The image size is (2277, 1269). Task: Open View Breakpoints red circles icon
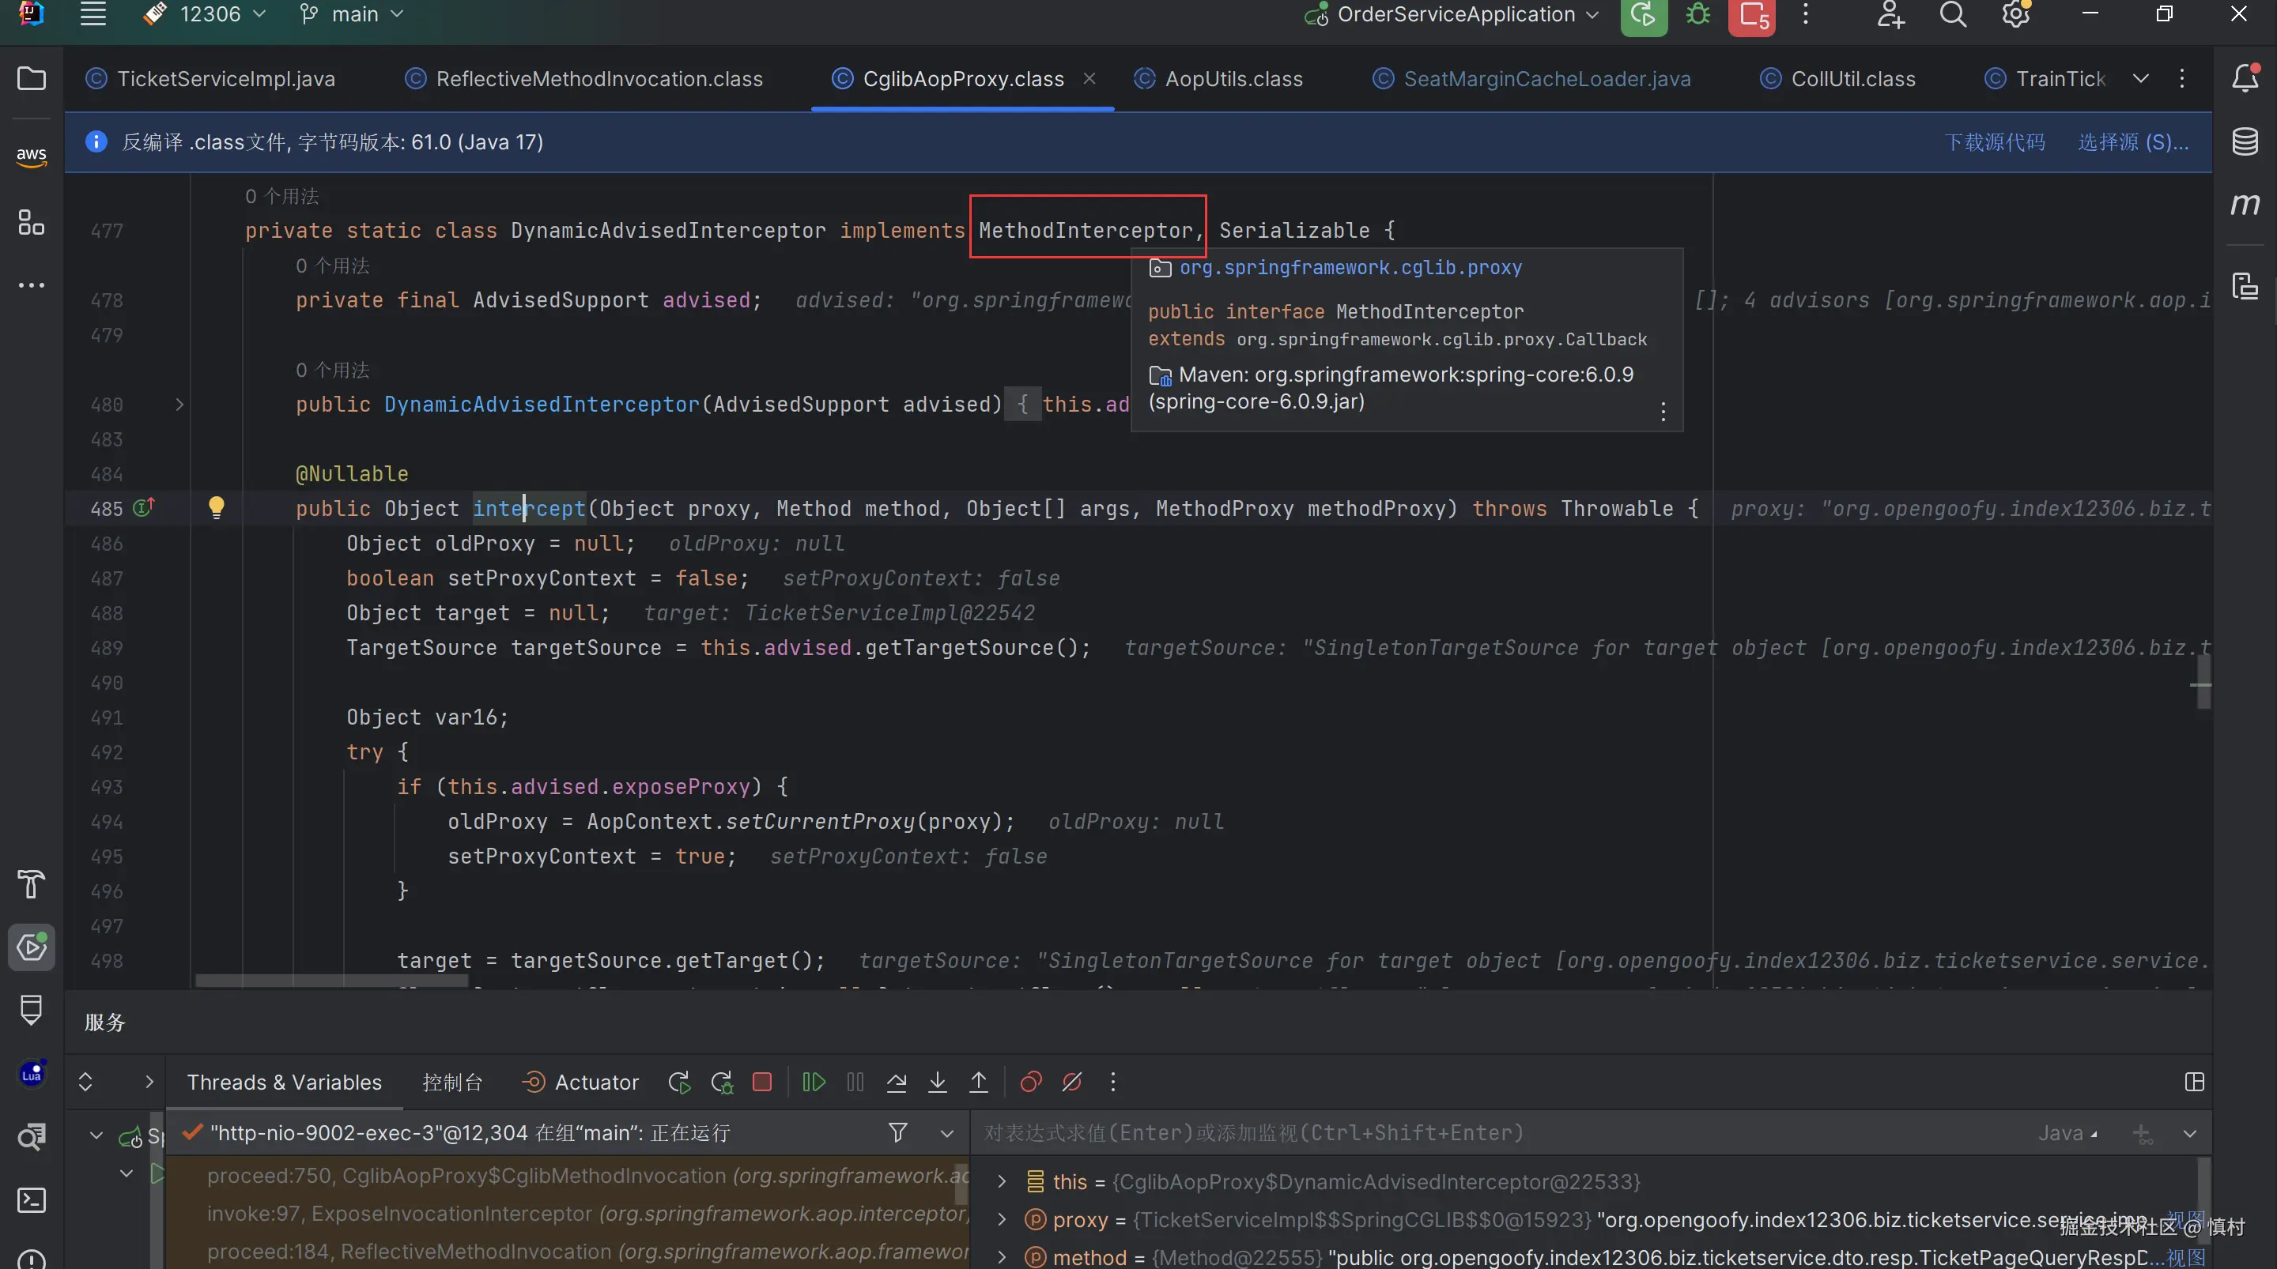pyautogui.click(x=1031, y=1082)
